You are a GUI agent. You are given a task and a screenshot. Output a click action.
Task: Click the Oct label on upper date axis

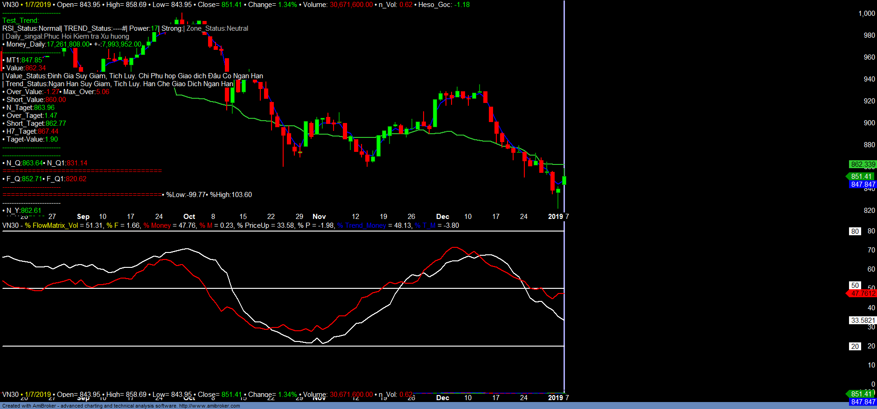[189, 217]
